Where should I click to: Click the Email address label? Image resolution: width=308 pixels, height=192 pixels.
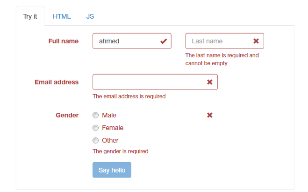[x=57, y=82]
